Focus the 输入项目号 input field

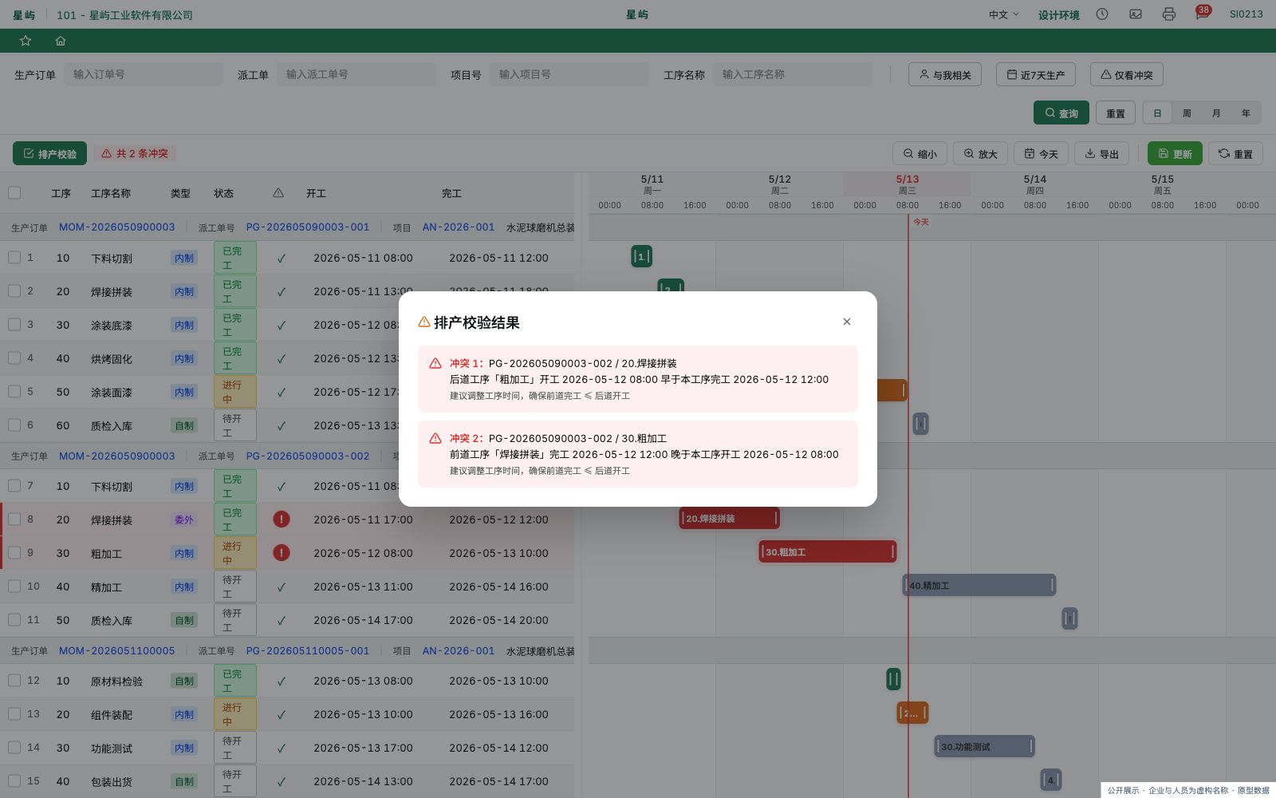(569, 74)
